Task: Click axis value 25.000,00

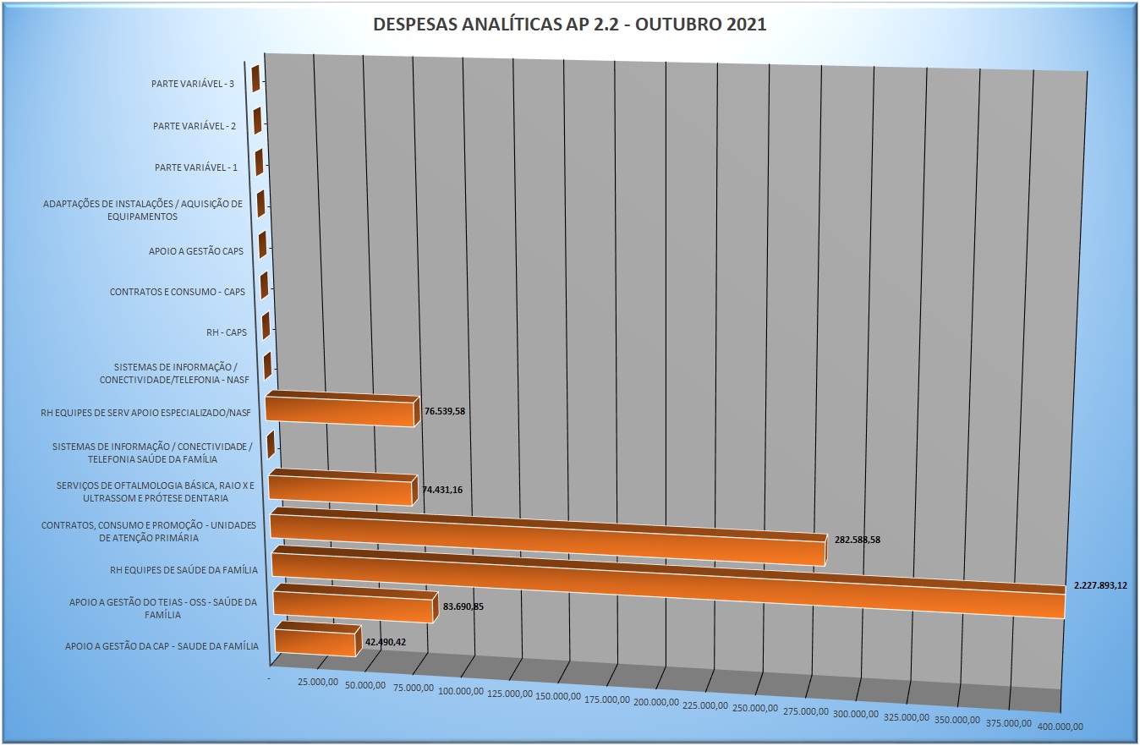Action: tap(318, 682)
